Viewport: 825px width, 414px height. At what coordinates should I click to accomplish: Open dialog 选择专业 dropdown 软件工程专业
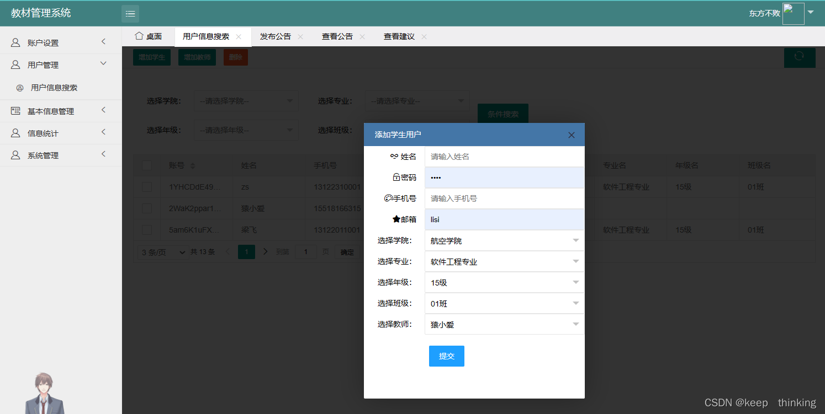coord(505,262)
